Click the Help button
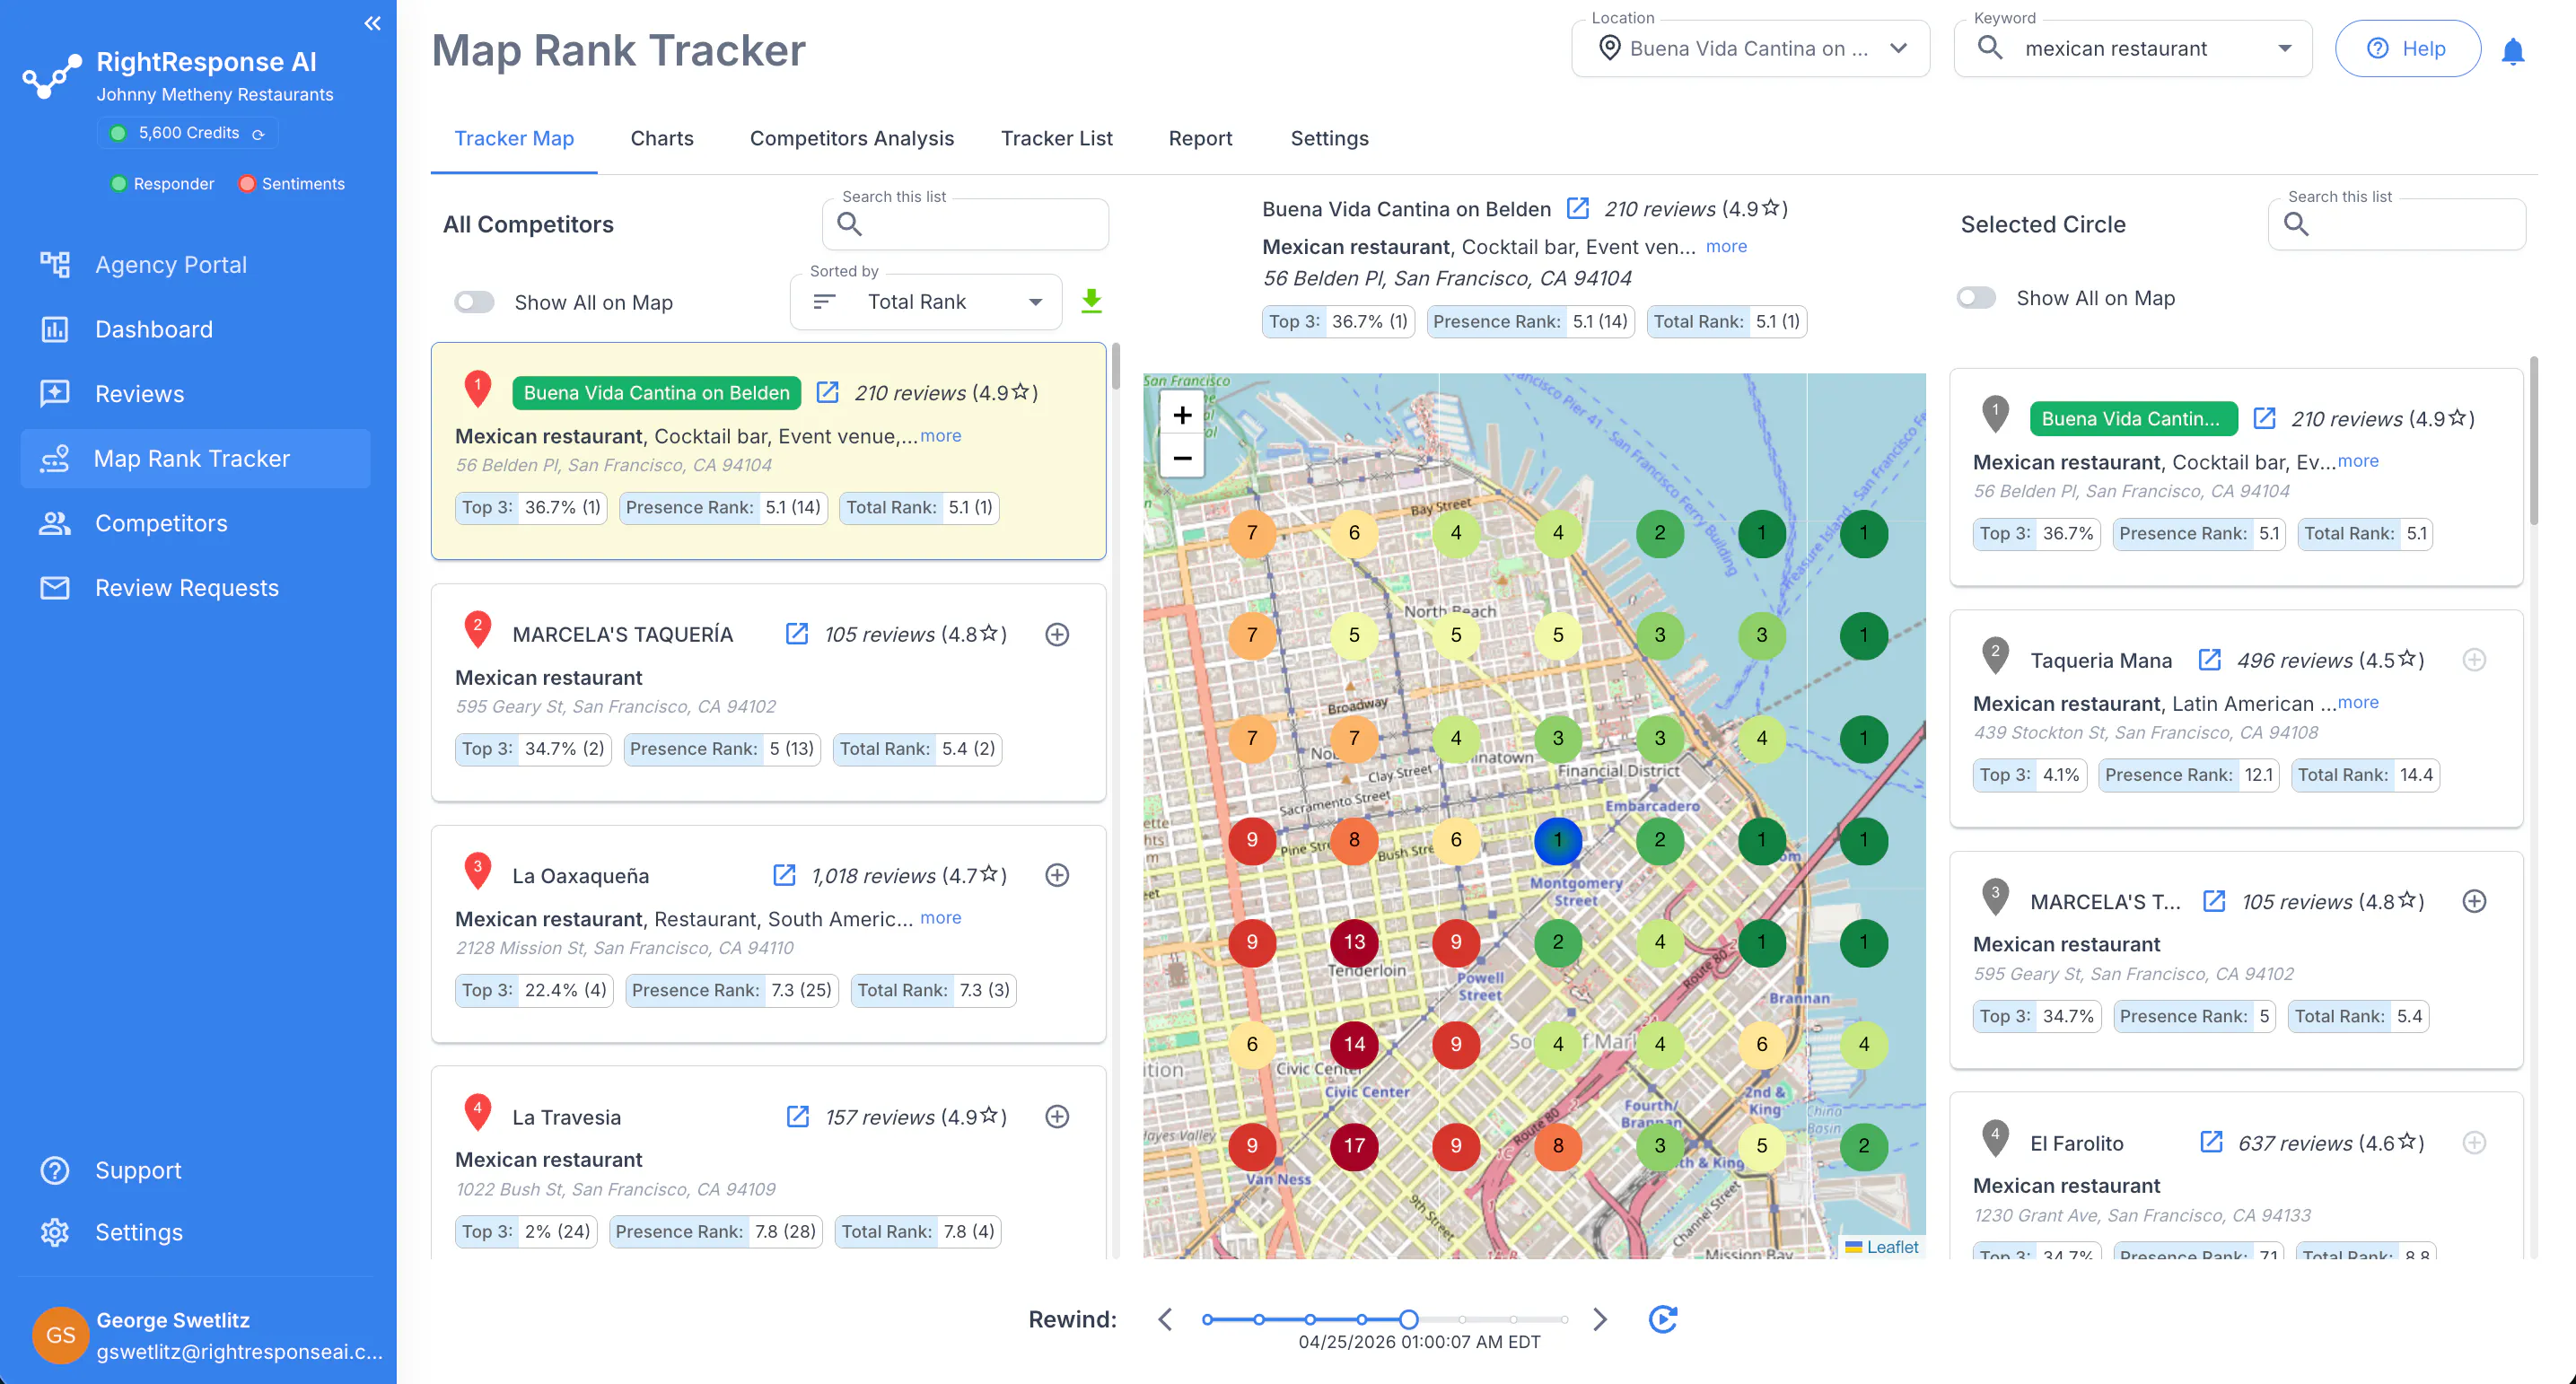Viewport: 2576px width, 1384px height. click(2407, 49)
